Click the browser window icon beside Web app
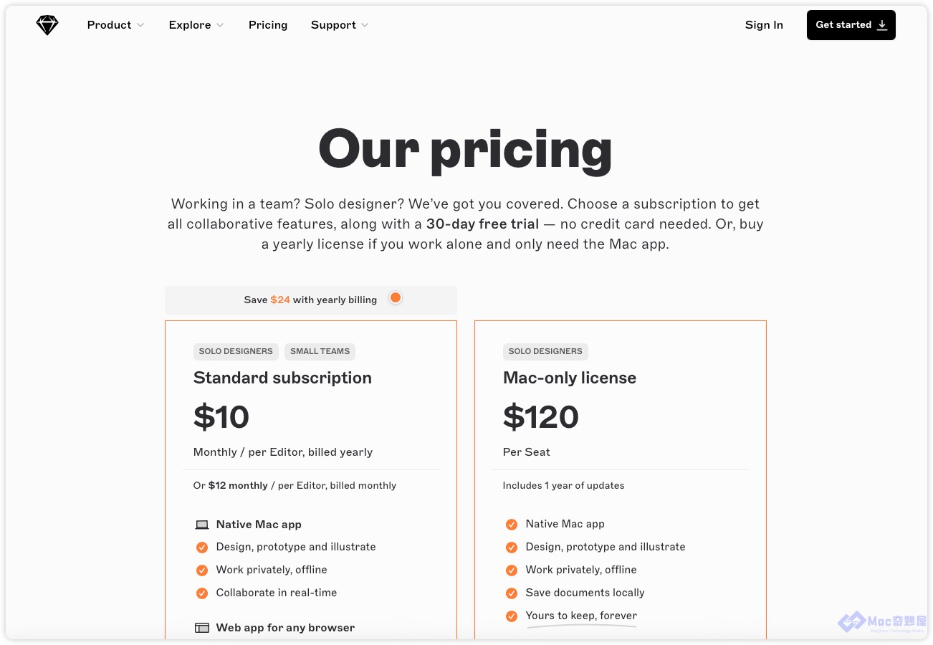Screen dimensions: 933x645 (x=202, y=628)
